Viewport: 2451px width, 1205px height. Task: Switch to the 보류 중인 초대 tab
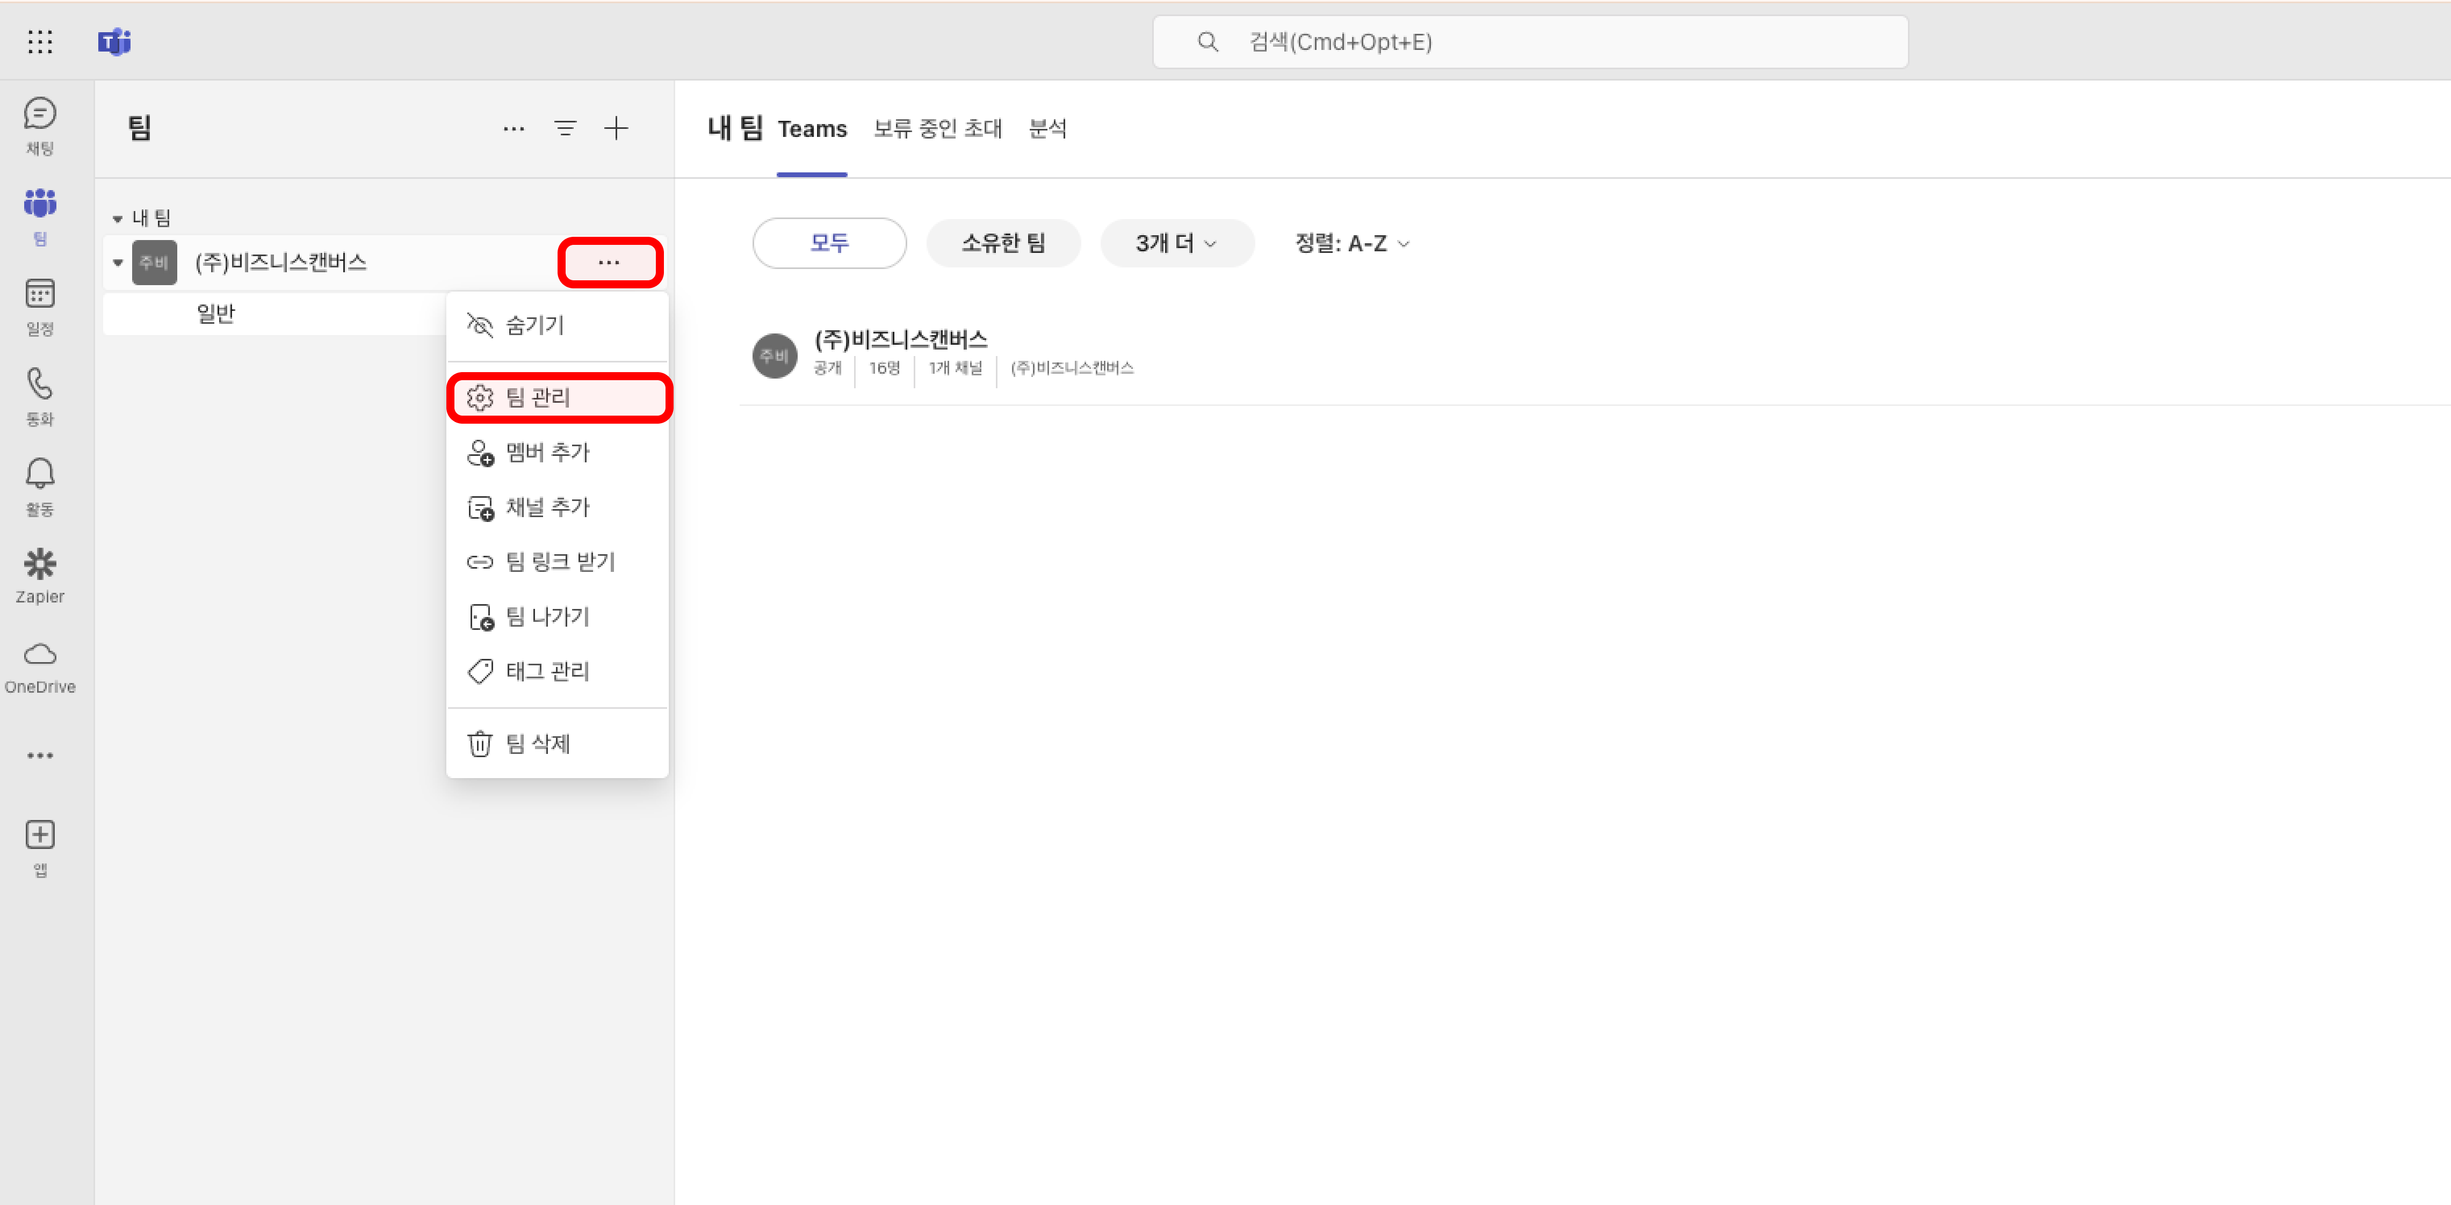tap(937, 128)
